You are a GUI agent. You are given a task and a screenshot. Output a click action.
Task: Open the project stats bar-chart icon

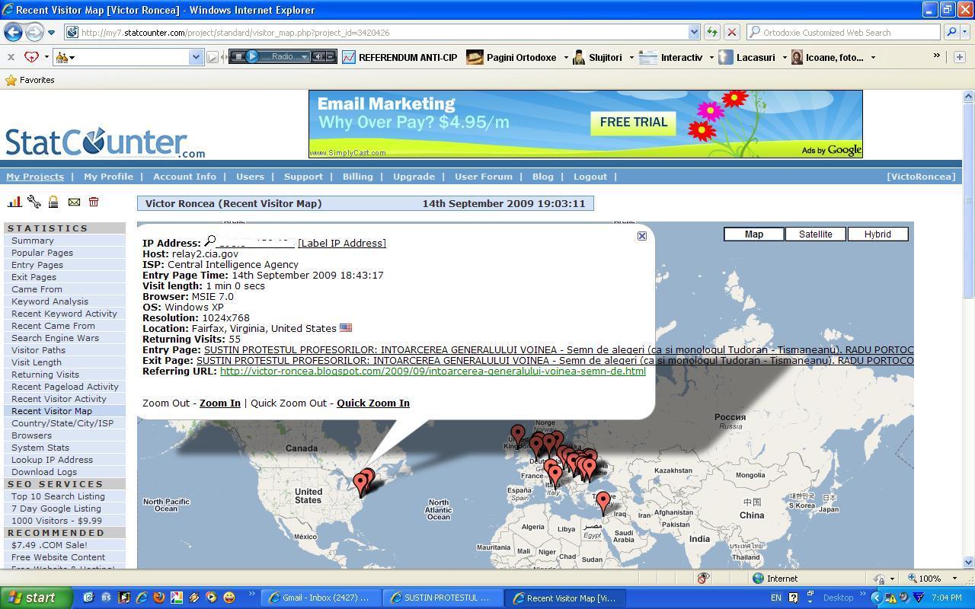(14, 202)
